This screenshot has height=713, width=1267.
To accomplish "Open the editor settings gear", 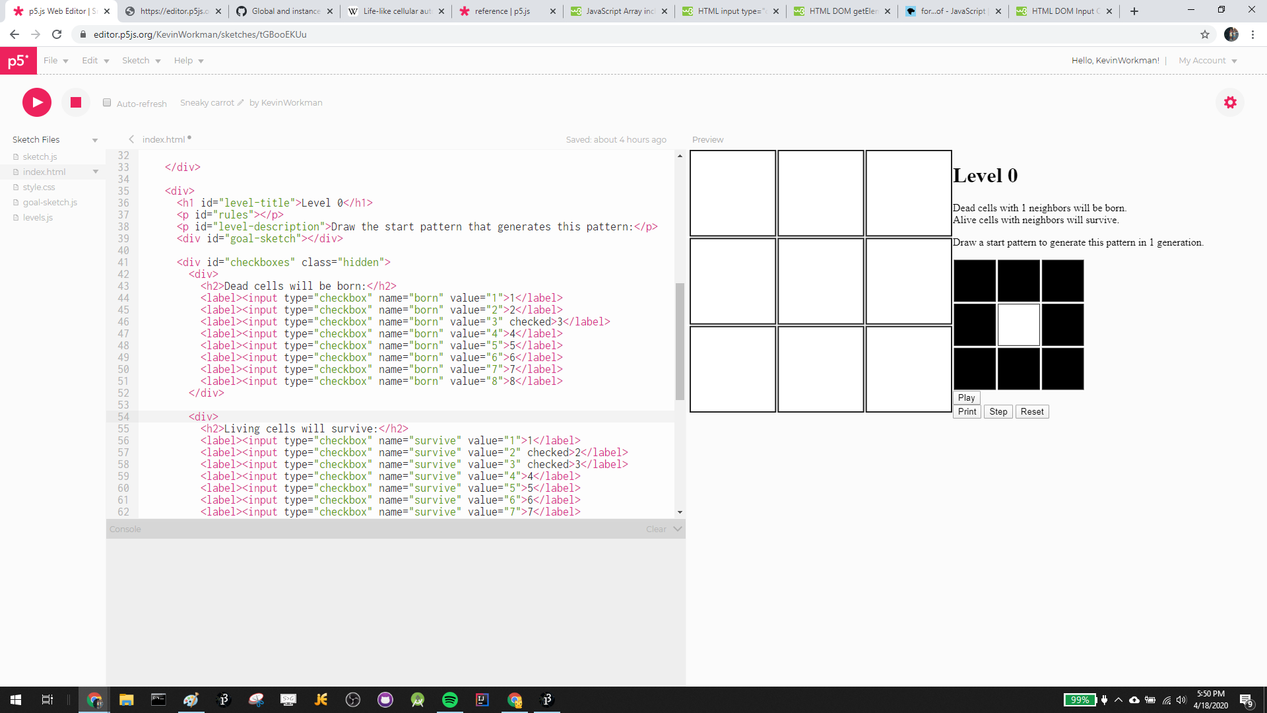I will point(1230,102).
